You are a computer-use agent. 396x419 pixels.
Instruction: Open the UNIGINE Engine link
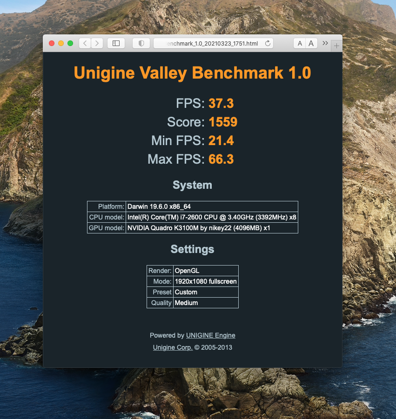tap(211, 335)
